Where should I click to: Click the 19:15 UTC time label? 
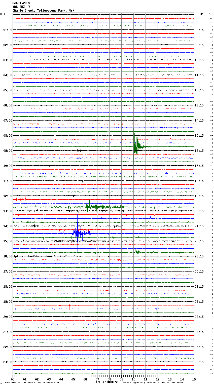pyautogui.click(x=199, y=196)
